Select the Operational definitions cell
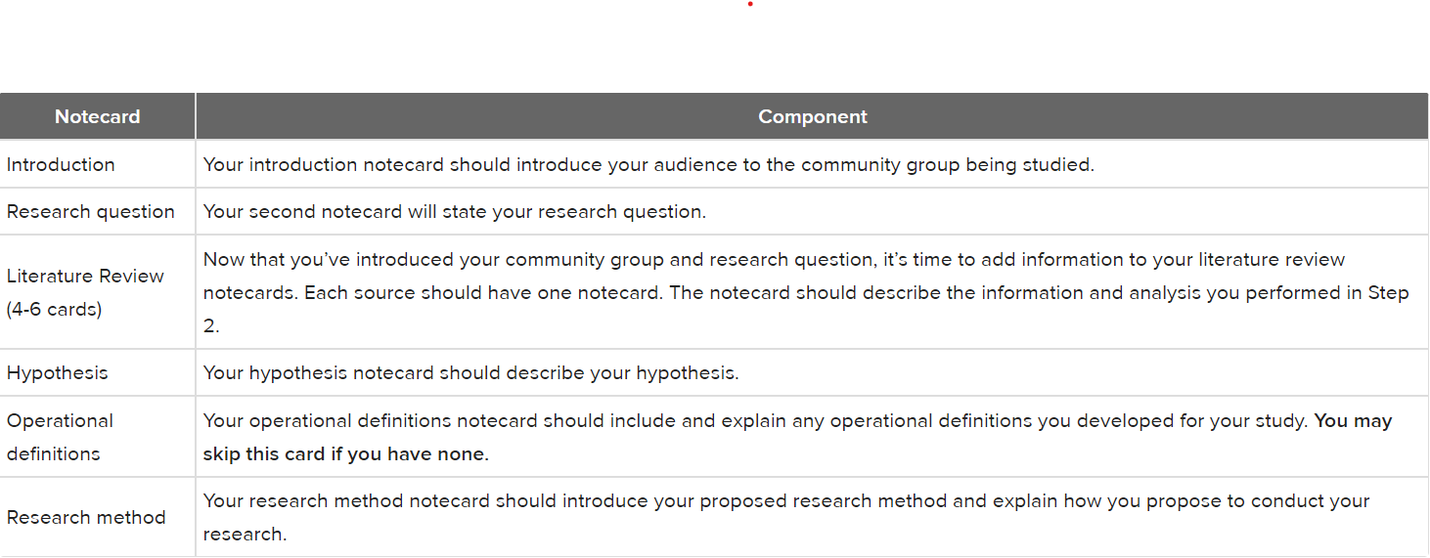This screenshot has width=1430, height=558. 98,437
